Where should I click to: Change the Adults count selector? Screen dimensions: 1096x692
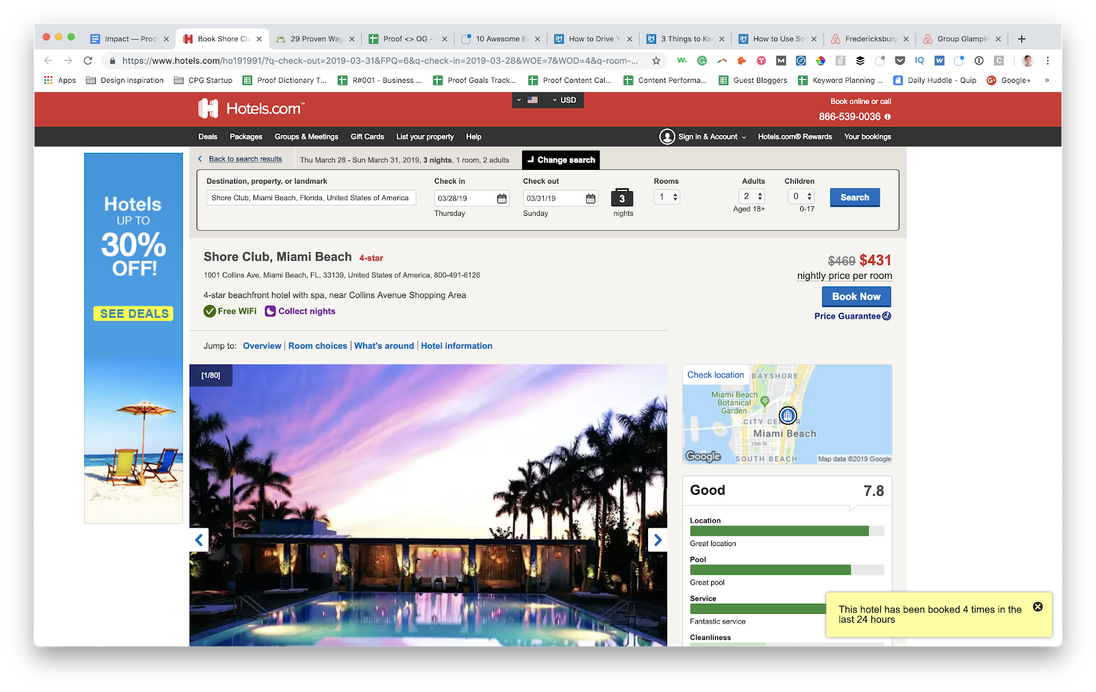tap(752, 197)
